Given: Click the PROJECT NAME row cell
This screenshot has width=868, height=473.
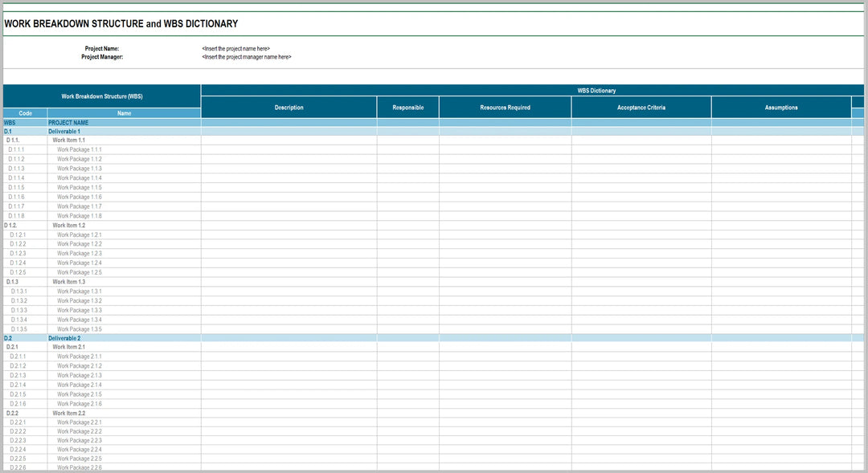Looking at the screenshot, I should (68, 123).
